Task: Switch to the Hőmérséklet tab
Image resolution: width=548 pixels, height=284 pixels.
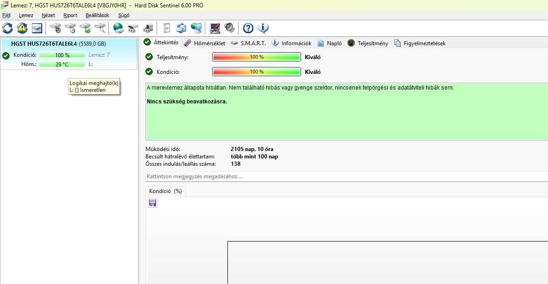Action: pyautogui.click(x=205, y=43)
